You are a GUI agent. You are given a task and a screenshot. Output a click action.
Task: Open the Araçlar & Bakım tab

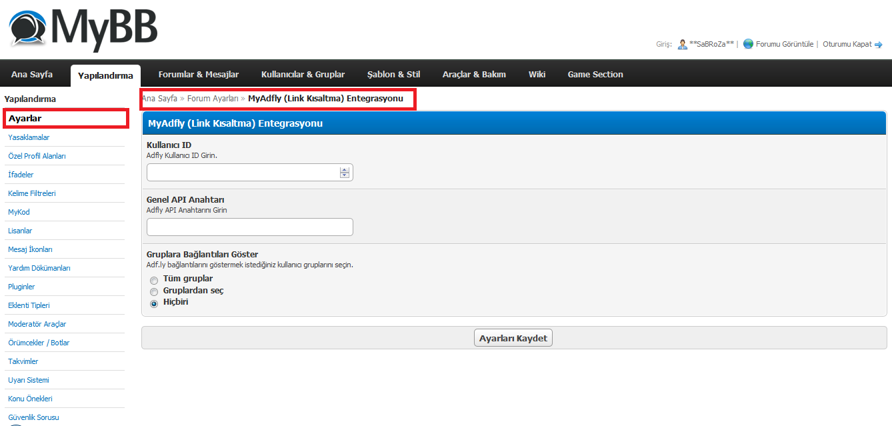pos(475,74)
